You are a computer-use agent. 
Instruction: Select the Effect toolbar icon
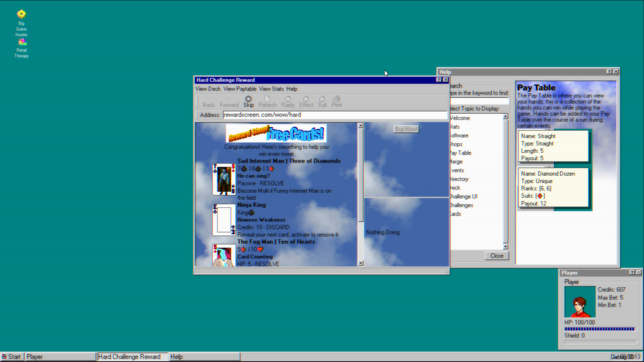point(306,102)
